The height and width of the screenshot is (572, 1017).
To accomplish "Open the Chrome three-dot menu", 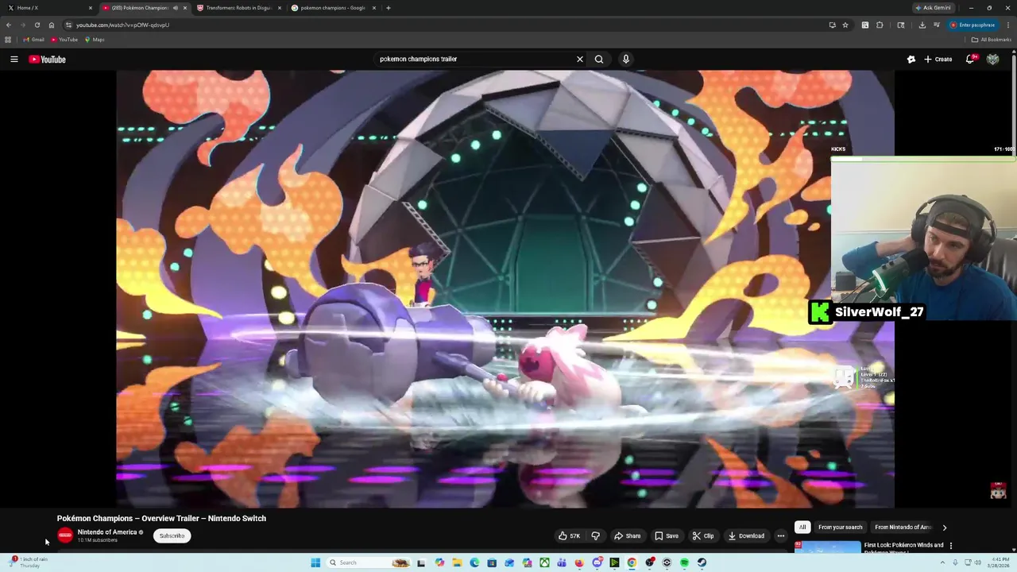I will coord(1007,25).
